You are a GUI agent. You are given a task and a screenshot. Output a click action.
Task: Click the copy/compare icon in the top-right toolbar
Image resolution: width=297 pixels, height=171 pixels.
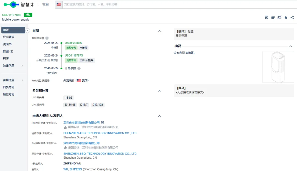point(279,17)
